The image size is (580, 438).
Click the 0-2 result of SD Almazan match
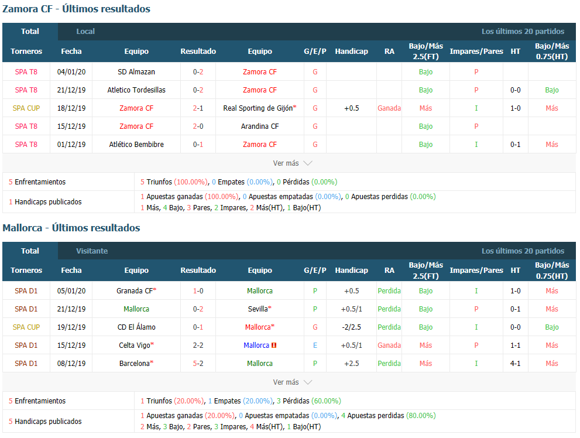click(x=198, y=72)
